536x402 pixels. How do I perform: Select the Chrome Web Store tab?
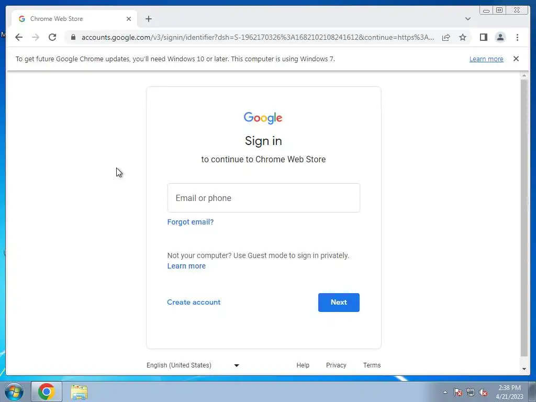pos(74,19)
